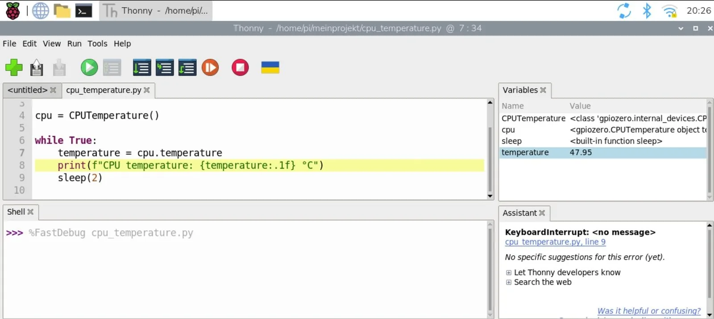This screenshot has width=714, height=319.
Task: Switch to the <untitled> editor tab
Action: [27, 90]
